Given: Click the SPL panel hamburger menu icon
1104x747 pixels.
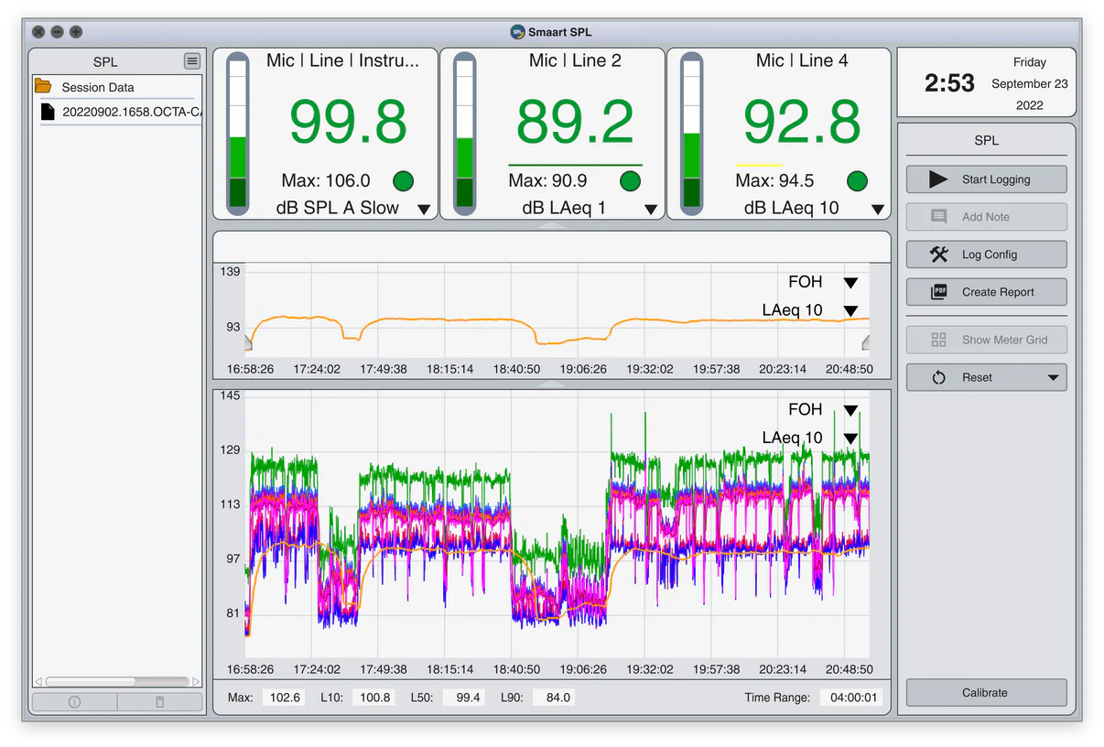Looking at the screenshot, I should coord(192,61).
